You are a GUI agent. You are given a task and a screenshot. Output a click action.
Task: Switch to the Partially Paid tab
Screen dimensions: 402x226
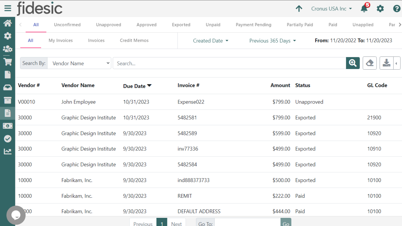300,24
